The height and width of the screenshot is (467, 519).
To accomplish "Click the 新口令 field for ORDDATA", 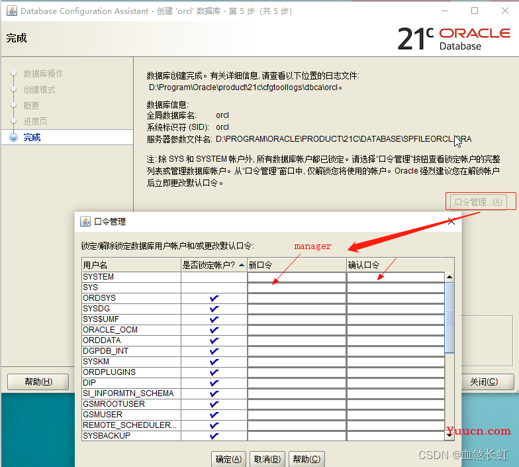I will (x=297, y=340).
